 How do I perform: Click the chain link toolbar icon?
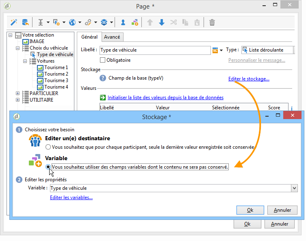[x=88, y=22]
